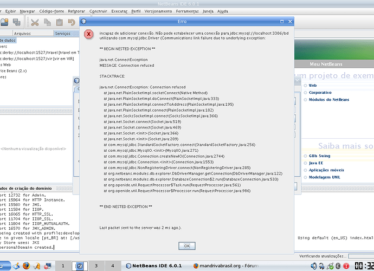Open the Web sample projects link
Screen dimensions: 374x271
pyautogui.click(x=312, y=86)
